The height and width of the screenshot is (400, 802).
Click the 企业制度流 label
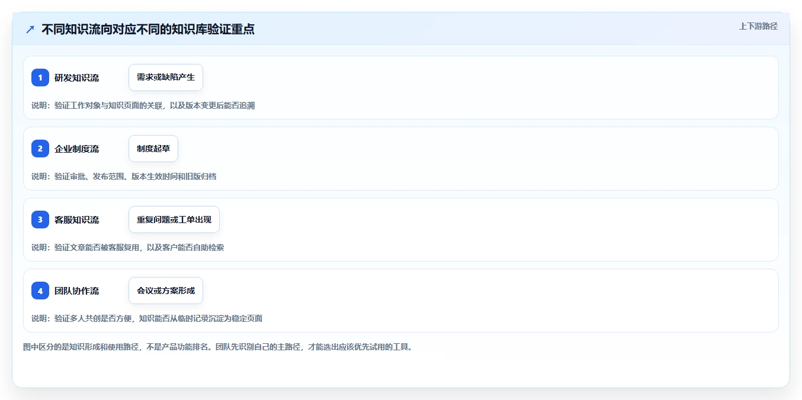(x=77, y=149)
